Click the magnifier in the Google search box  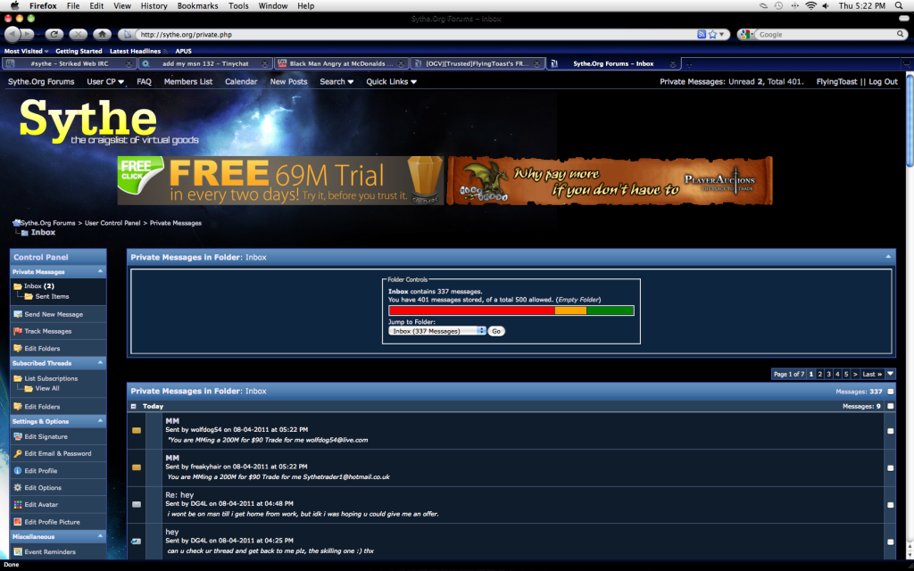point(901,35)
